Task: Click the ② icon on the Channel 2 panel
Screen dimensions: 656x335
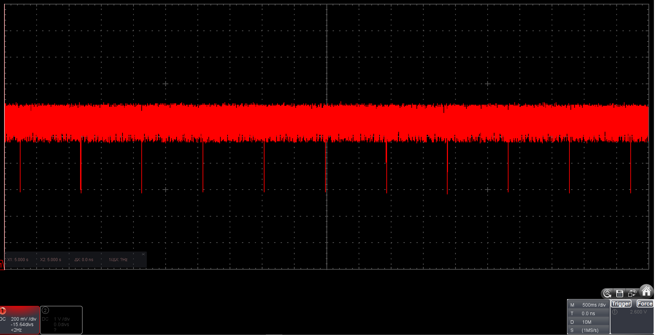Action: point(45,310)
